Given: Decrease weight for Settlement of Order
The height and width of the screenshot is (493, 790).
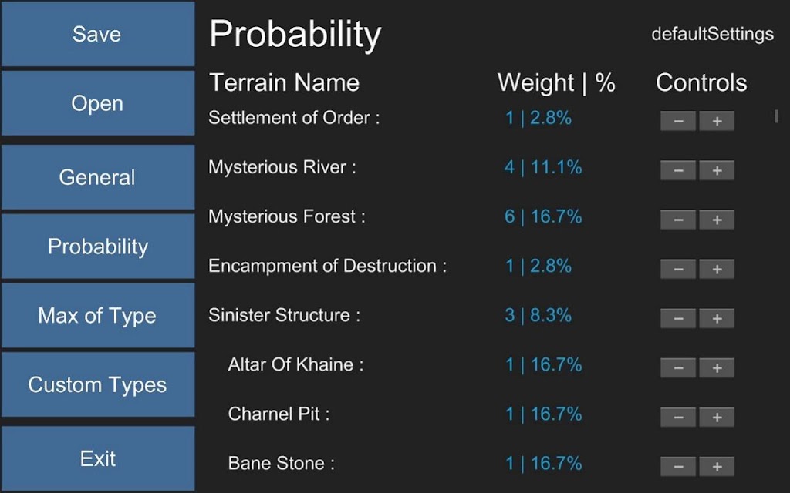Looking at the screenshot, I should pyautogui.click(x=678, y=121).
